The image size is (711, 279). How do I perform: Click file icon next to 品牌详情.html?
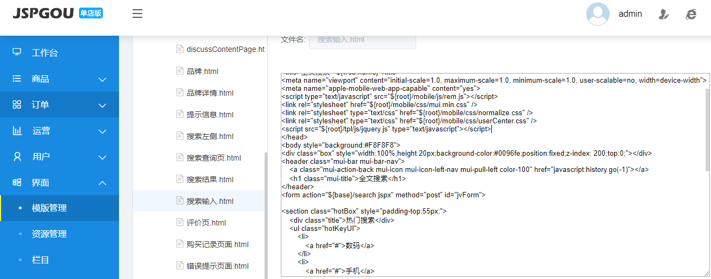pyautogui.click(x=180, y=92)
